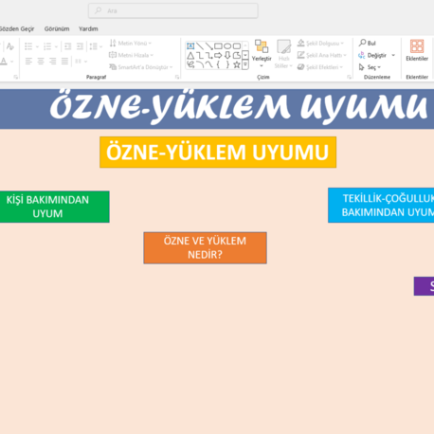Viewport: 434px width, 434px height.
Task: Select the Left Brace shape
Action: tap(218, 64)
